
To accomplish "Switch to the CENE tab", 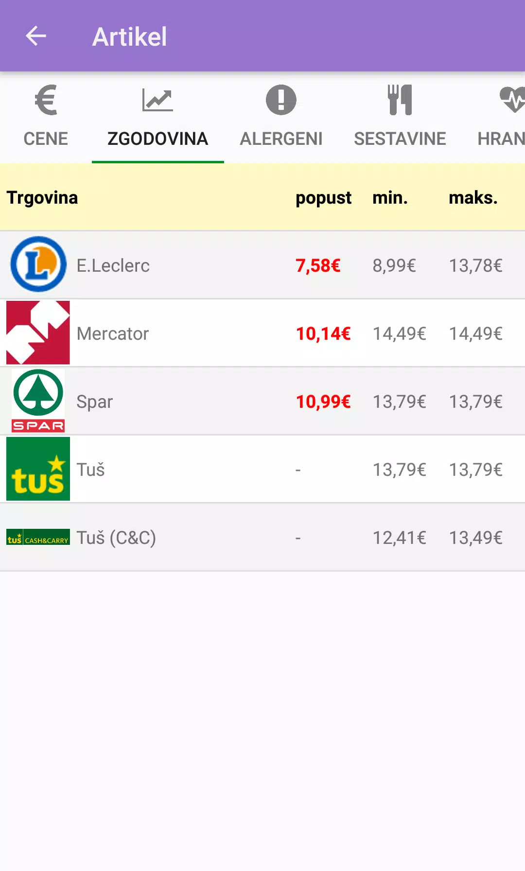I will coord(46,139).
